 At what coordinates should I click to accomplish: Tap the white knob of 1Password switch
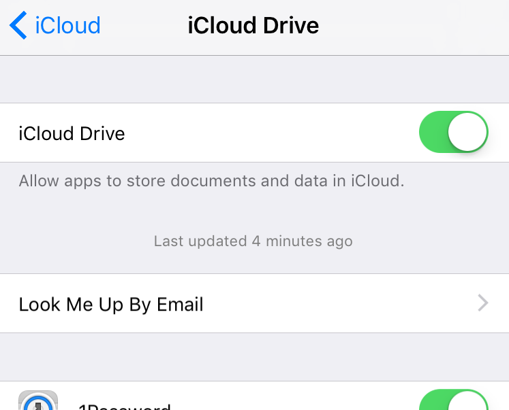coord(467,401)
